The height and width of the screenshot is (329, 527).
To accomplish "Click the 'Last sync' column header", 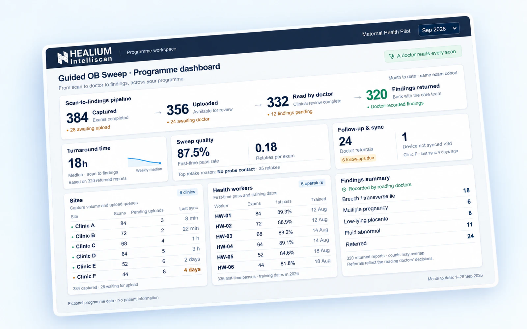I will pos(189,208).
